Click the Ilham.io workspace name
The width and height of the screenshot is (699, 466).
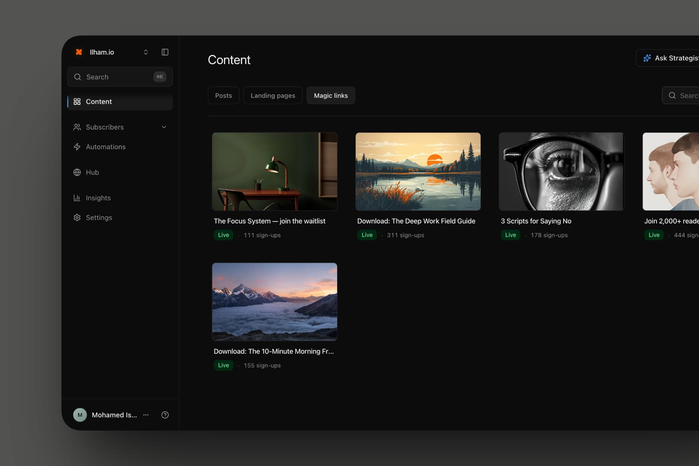point(102,52)
